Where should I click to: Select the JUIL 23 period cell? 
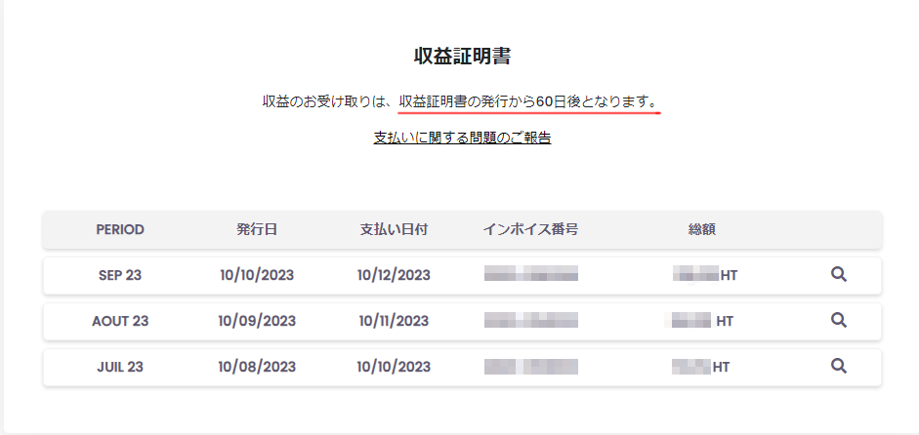coord(120,367)
